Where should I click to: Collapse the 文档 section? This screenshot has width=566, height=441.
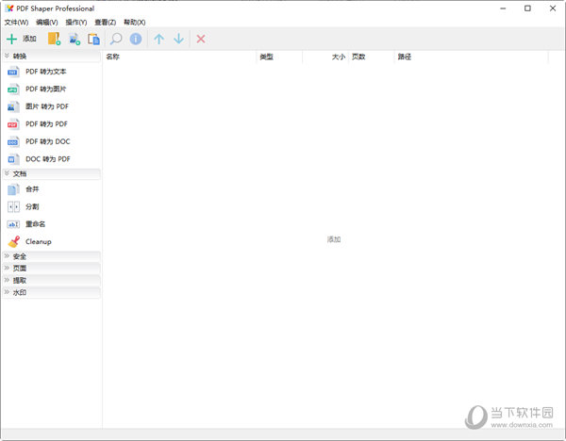pos(7,173)
